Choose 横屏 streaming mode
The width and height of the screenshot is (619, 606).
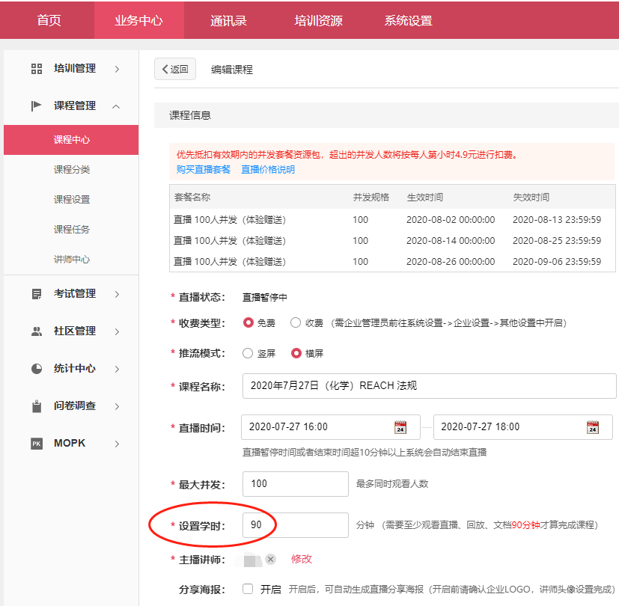tap(296, 353)
